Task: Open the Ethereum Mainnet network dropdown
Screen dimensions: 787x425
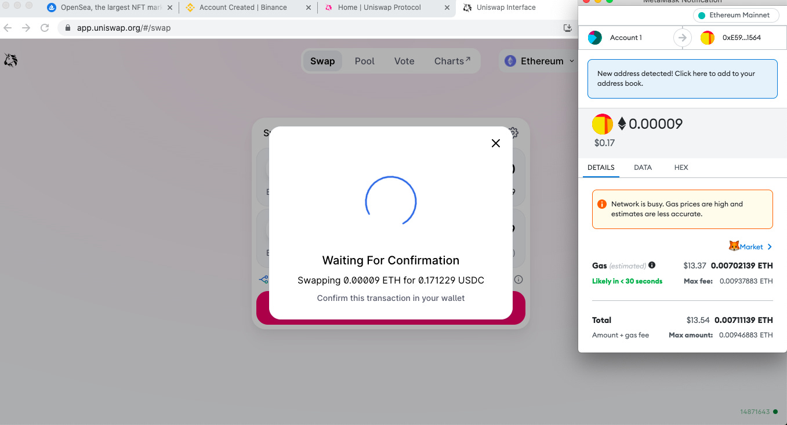Action: tap(735, 15)
